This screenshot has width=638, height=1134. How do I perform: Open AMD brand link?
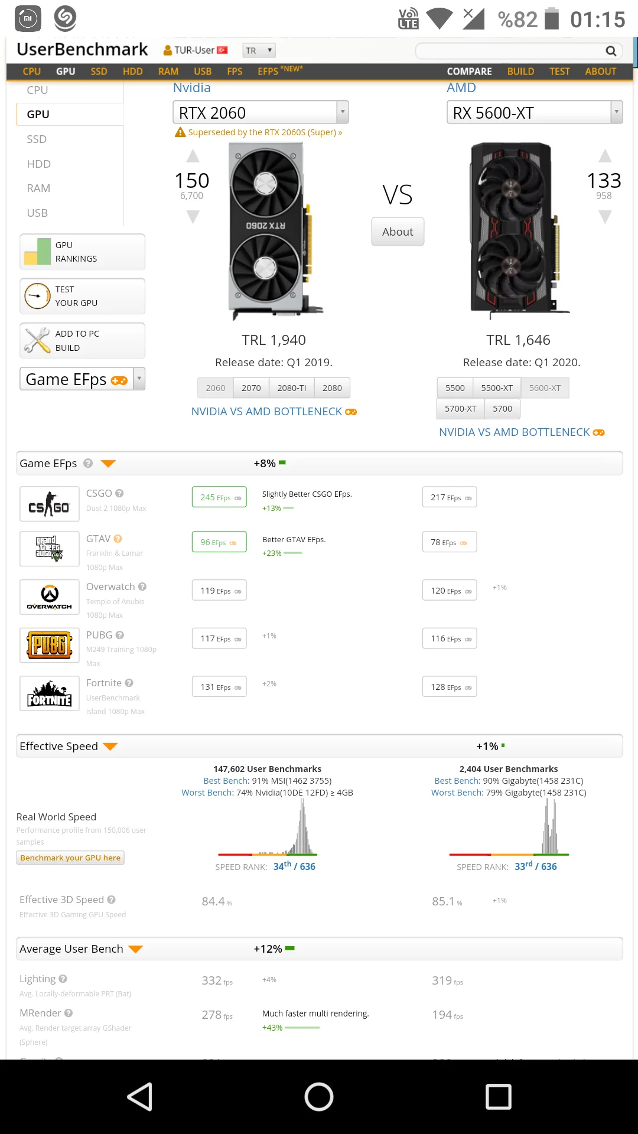[461, 88]
